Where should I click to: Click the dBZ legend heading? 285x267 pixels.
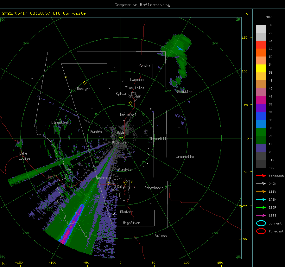point(269,17)
